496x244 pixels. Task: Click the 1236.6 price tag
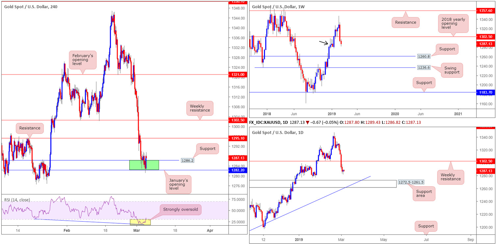pyautogui.click(x=424, y=68)
